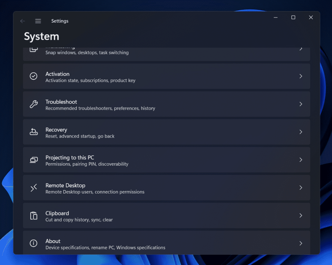The height and width of the screenshot is (265, 332).
Task: Expand the Troubleshoot row chevron
Action: pos(301,104)
